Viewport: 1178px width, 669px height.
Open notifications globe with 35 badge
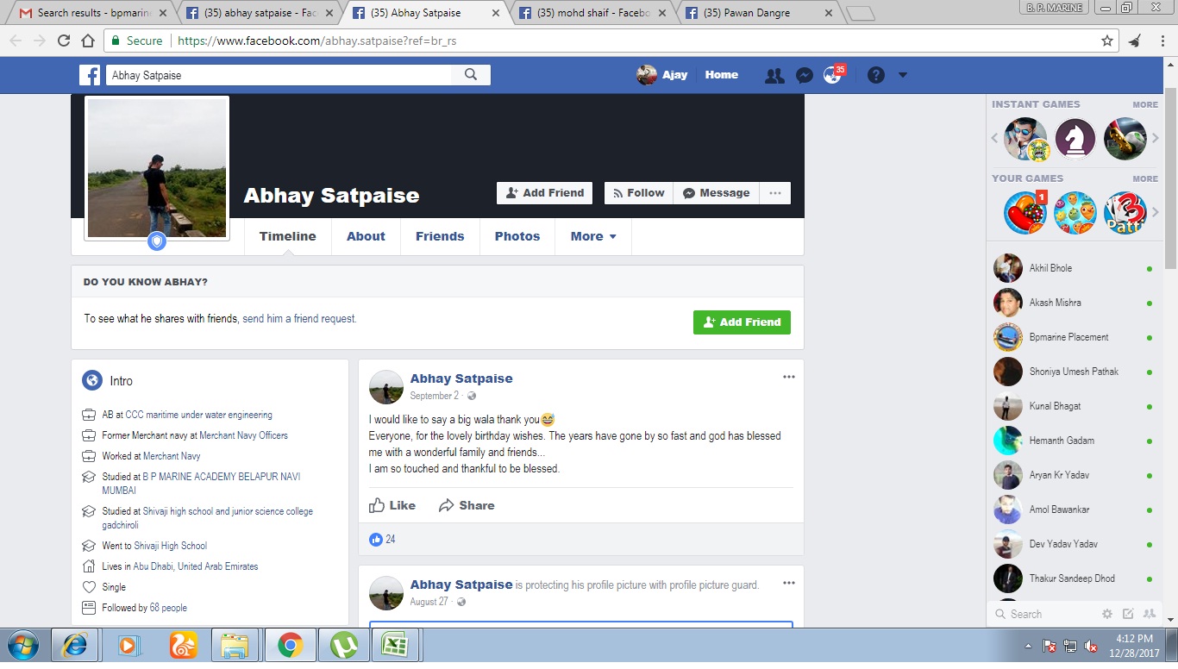[x=832, y=75]
